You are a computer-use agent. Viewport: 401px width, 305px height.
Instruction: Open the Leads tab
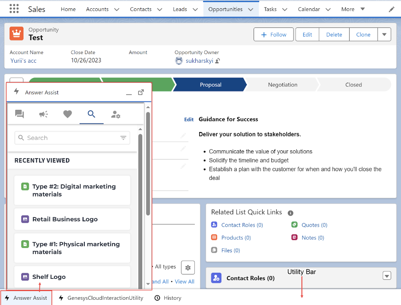click(x=180, y=9)
